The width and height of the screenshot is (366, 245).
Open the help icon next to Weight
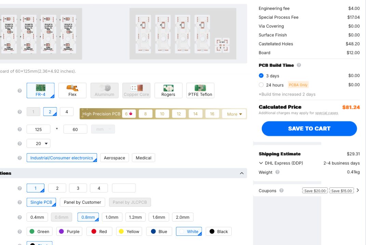[277, 172]
